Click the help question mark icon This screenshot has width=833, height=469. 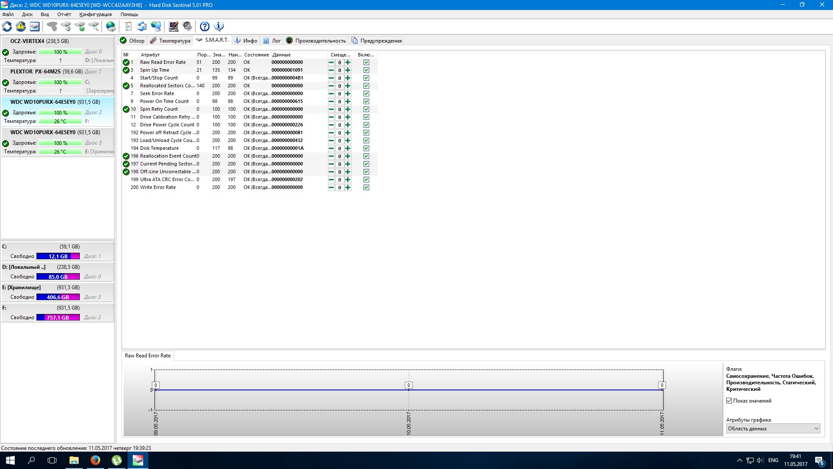point(205,26)
